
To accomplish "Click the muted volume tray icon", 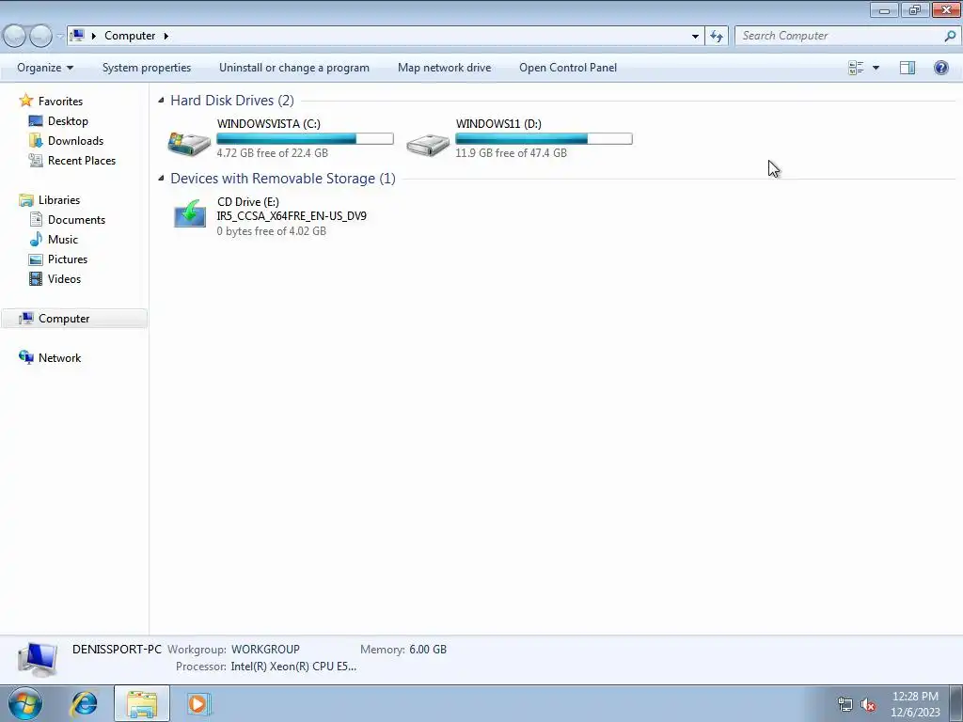I will click(x=868, y=705).
